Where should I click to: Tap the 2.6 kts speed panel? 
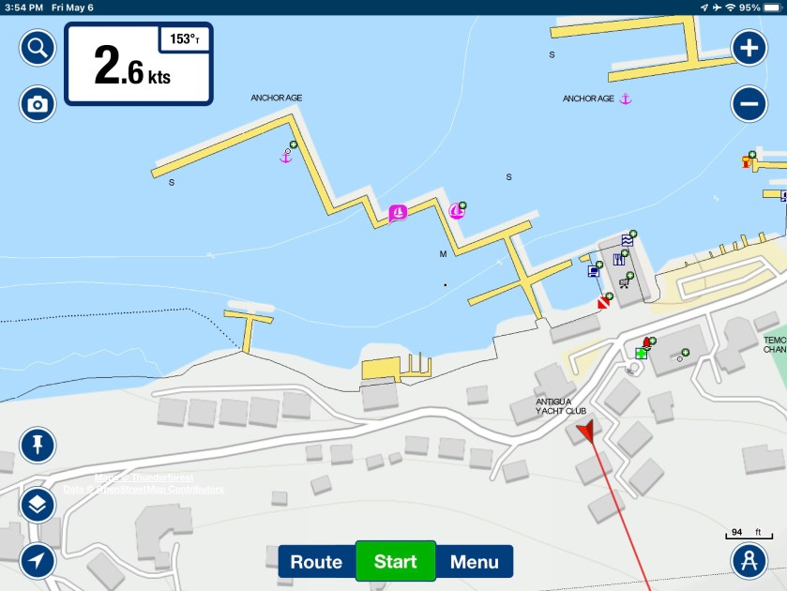[139, 65]
